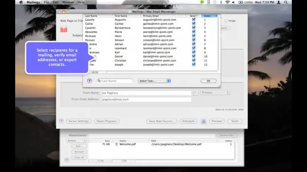Click the Choose File button
This screenshot has height=172, width=307.
(x=227, y=135)
